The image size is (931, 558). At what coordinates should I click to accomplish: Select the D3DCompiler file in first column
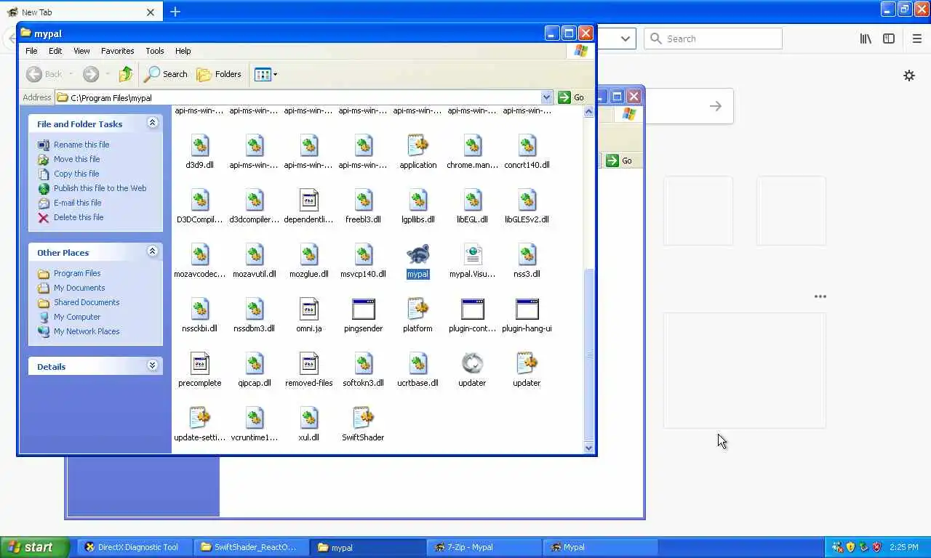200,200
